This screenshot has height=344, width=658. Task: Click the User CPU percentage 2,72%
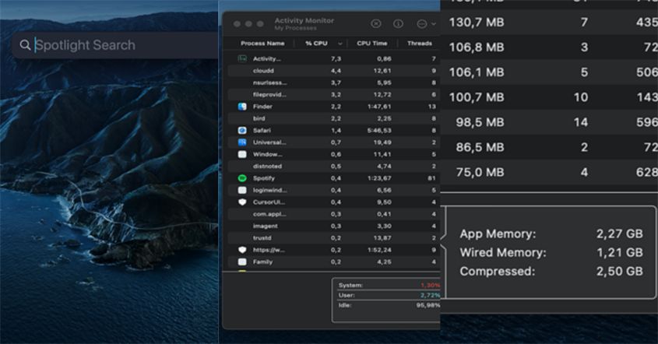[x=430, y=295]
